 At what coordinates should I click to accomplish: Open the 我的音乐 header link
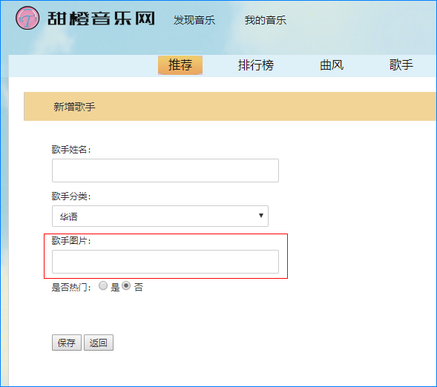point(266,20)
